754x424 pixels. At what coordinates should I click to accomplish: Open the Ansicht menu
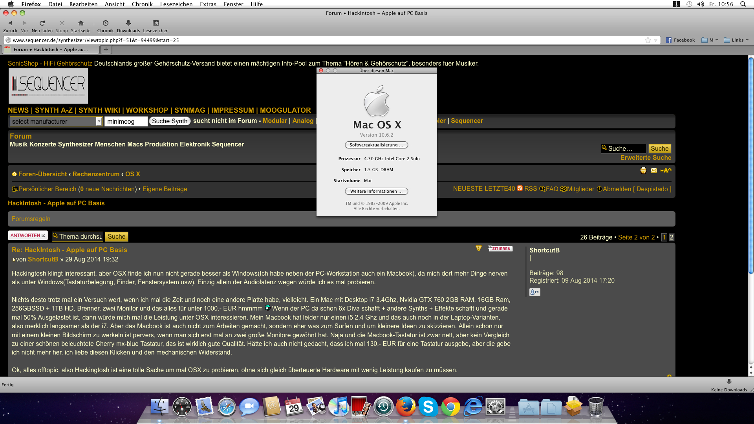pos(115,4)
